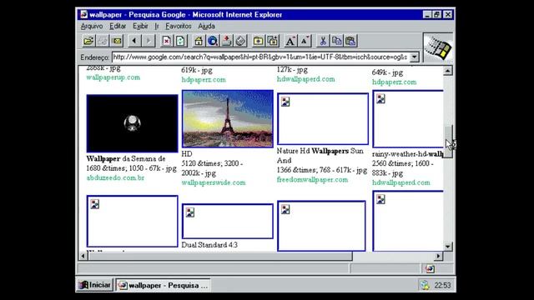Refresh the page with the Refresh icon

(x=180, y=41)
